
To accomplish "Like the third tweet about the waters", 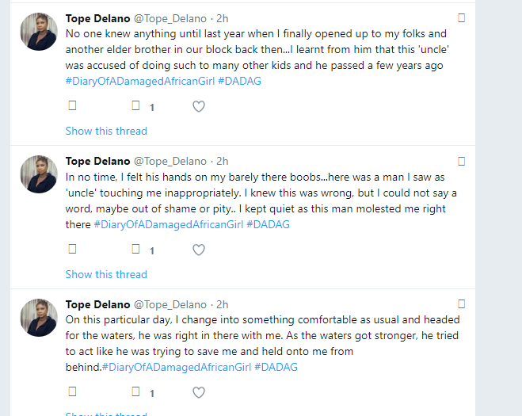I will tap(199, 392).
